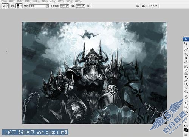Select the Sharpen/Blur tool
The height and width of the screenshot is (137, 189).
tap(186, 88)
